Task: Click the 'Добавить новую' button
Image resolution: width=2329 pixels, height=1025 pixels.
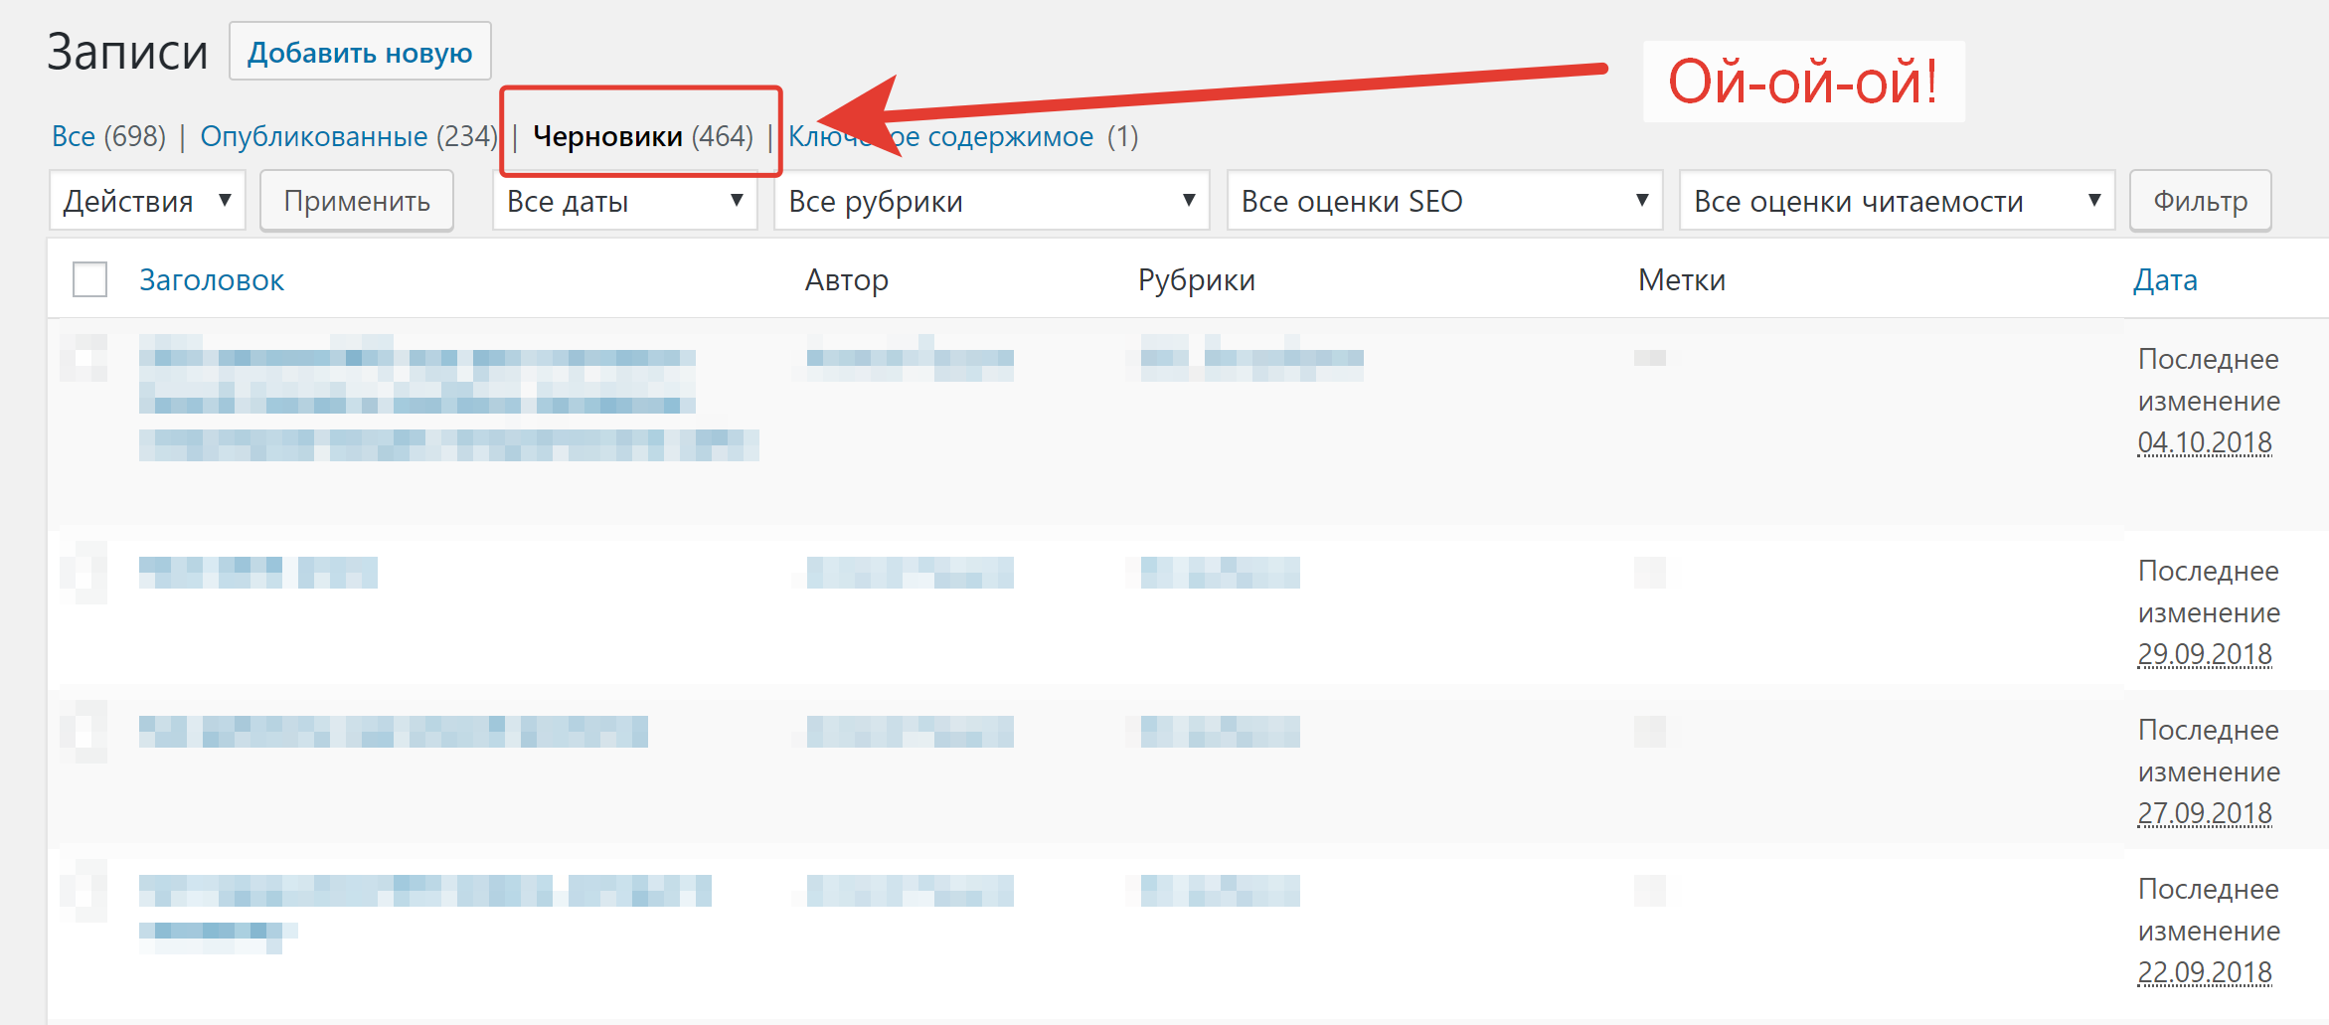Action: click(x=359, y=52)
